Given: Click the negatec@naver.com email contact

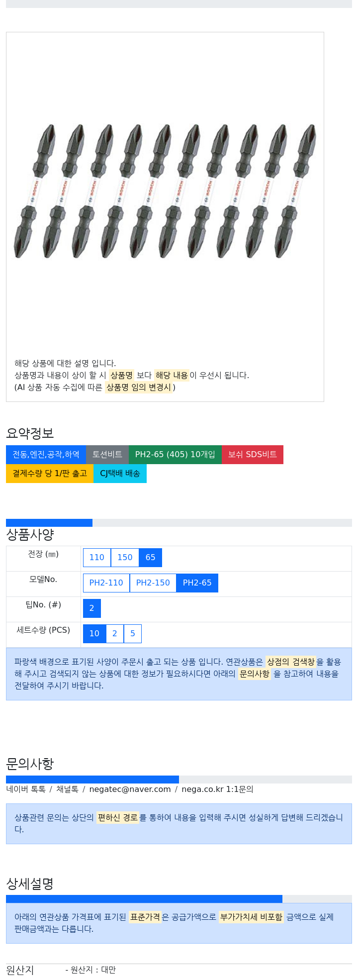Looking at the screenshot, I should [130, 789].
